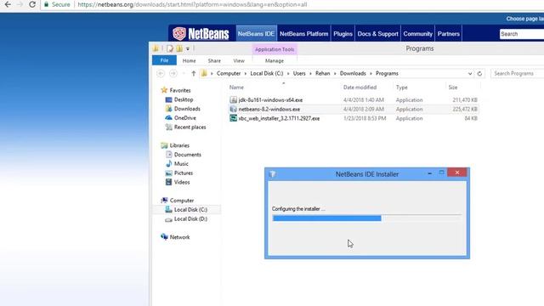Image resolution: width=544 pixels, height=306 pixels.
Task: Click Computer in the breadcrumb path
Action: [x=229, y=74]
